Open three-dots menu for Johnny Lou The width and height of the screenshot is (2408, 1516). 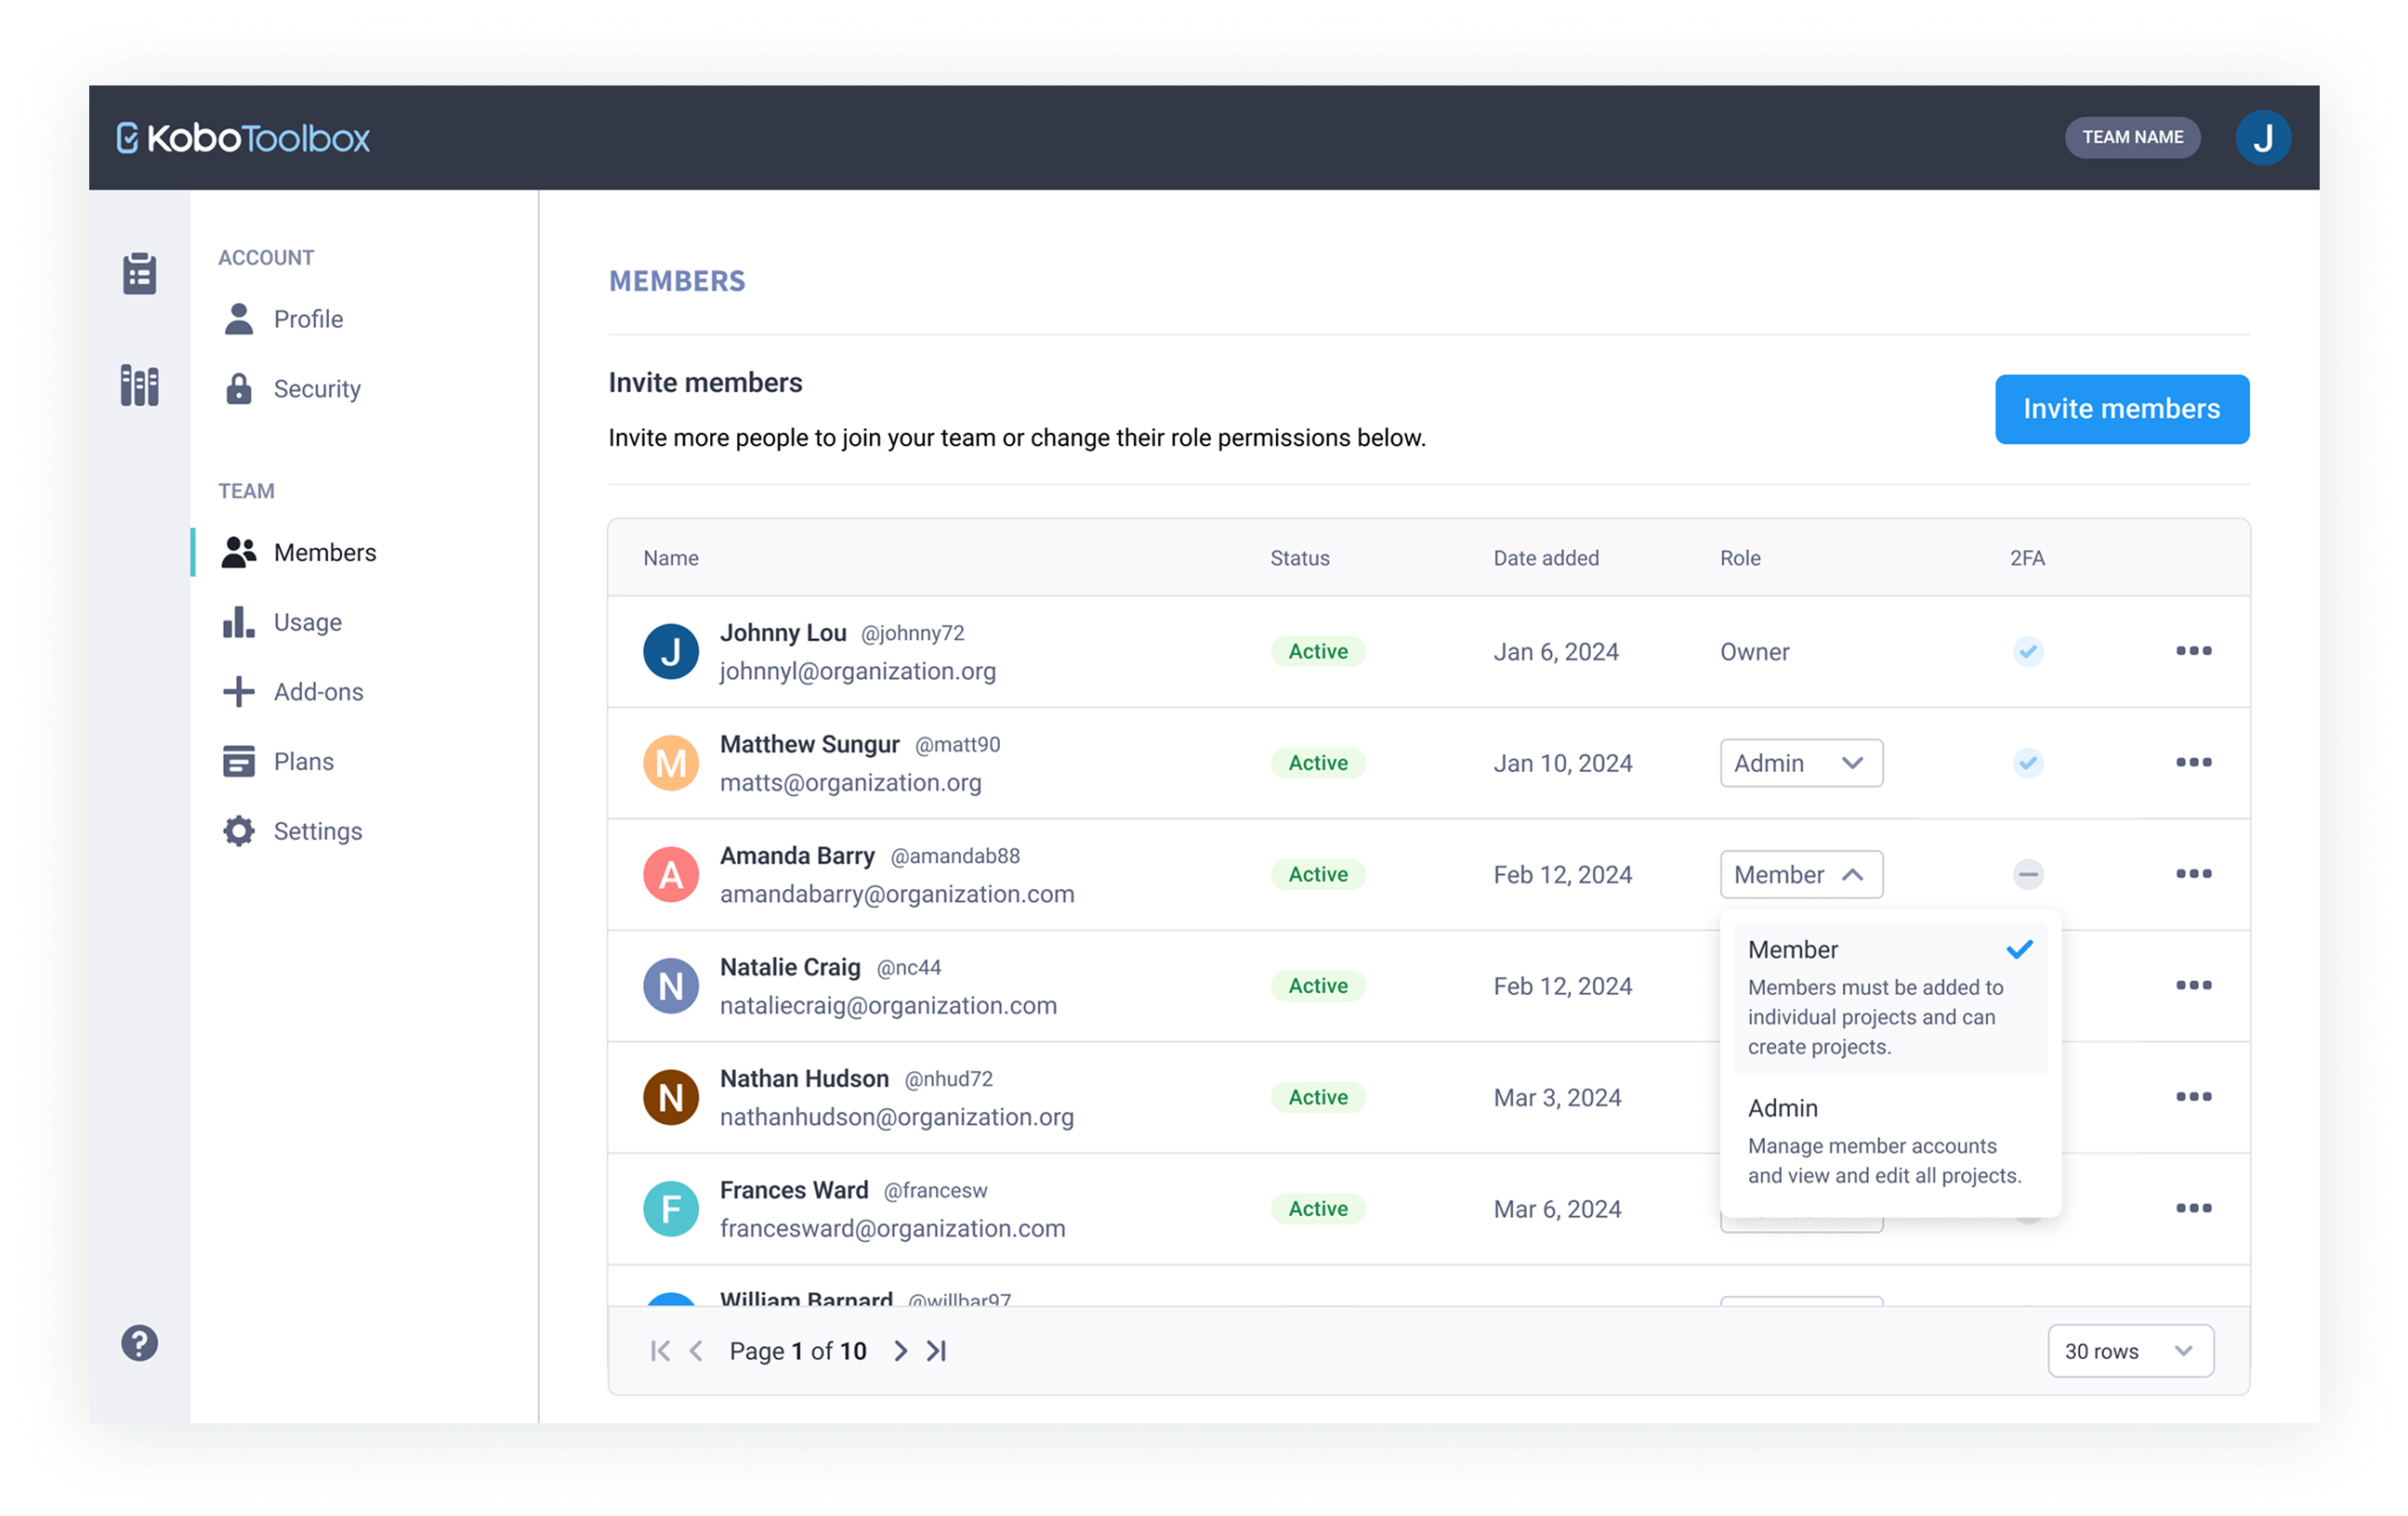2193,651
